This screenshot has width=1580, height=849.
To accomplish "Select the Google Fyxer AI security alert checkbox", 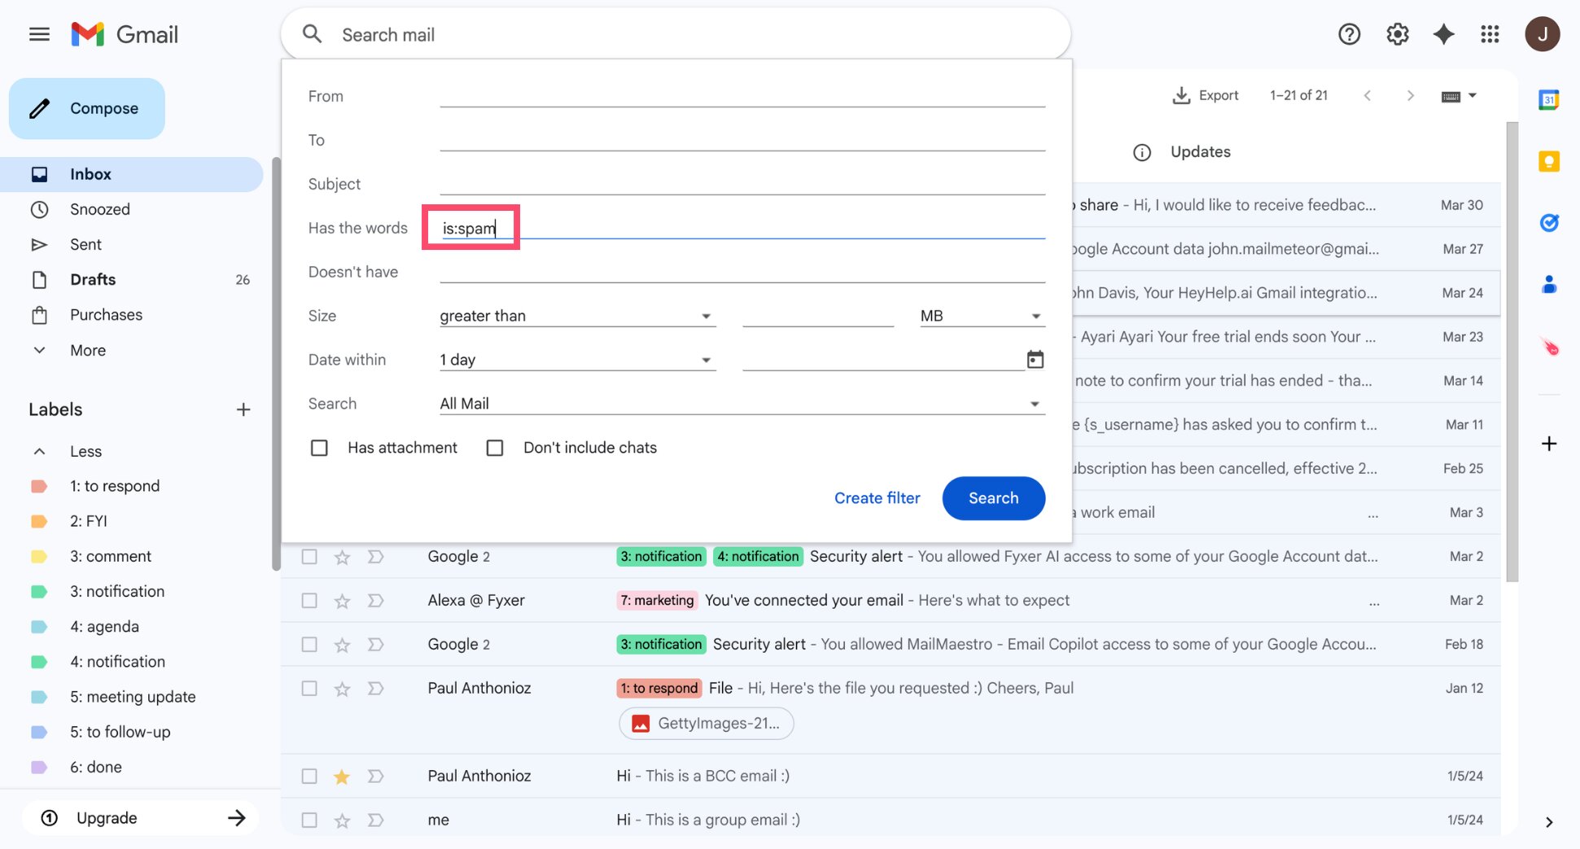I will 309,557.
